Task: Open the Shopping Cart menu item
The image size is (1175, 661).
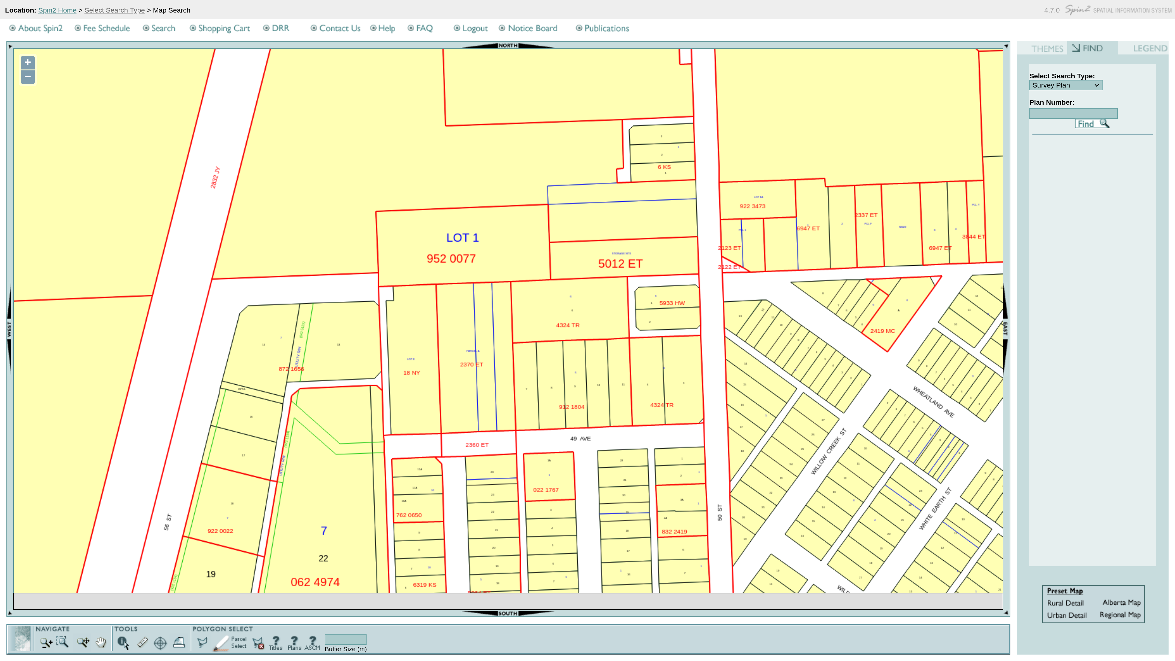Action: click(223, 28)
